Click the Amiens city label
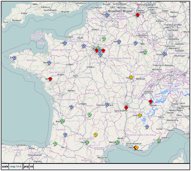Viewport: 191px width, 171px height. pos(95,29)
